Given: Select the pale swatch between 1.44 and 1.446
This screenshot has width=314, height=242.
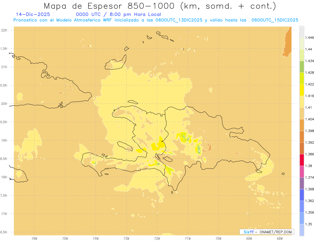Looking at the screenshot, I should tap(302, 43).
